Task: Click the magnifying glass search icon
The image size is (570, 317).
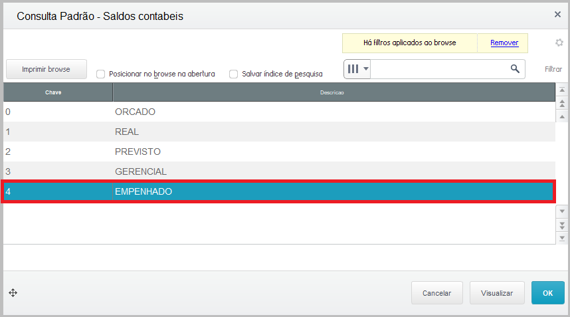Action: (514, 69)
